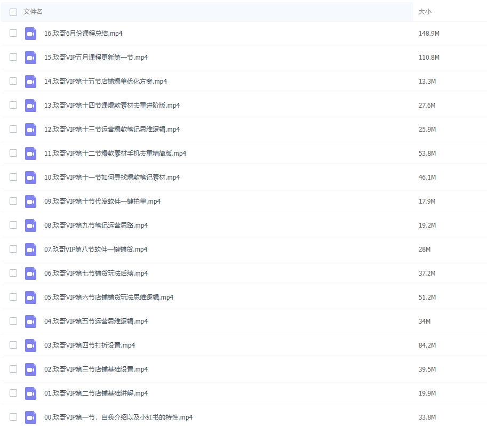
Task: Click video icon for 03.玖哥VIP第四节打折设置
Action: pos(30,345)
